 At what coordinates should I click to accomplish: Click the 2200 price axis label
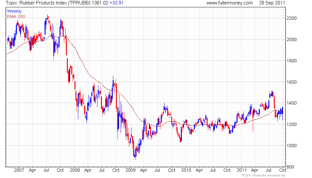tap(292, 18)
